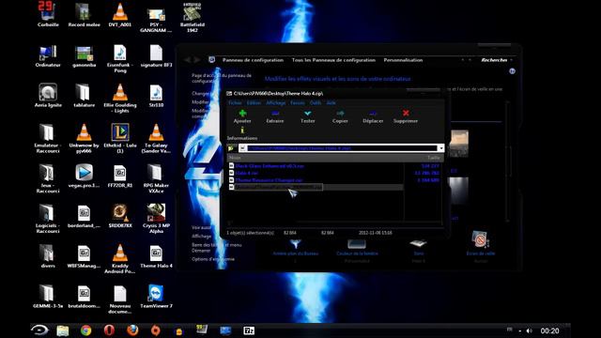Open the Sons settings
This screenshot has width=601, height=338.
(418, 247)
